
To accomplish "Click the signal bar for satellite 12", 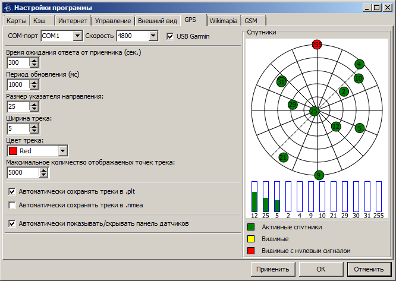I will [x=254, y=197].
